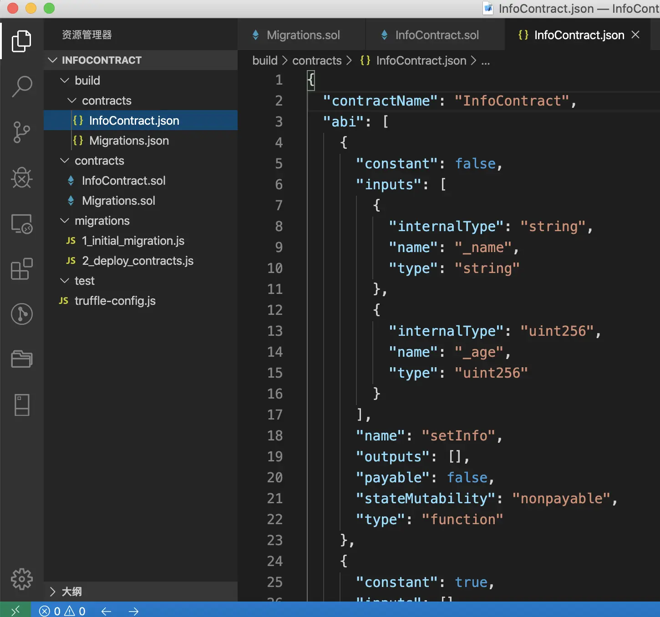Open truffle-config.js file
The width and height of the screenshot is (660, 617).
click(115, 301)
